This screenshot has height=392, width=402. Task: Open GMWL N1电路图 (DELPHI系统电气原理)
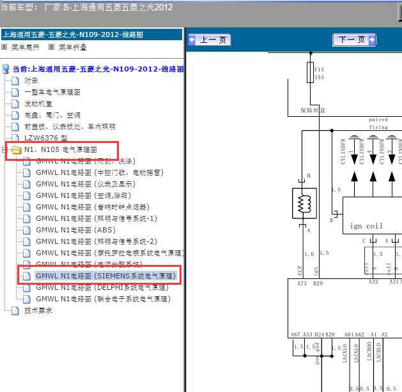point(102,287)
